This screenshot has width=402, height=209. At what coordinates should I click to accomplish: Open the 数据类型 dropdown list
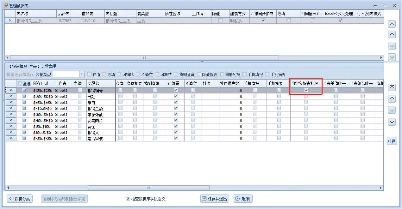click(x=82, y=74)
